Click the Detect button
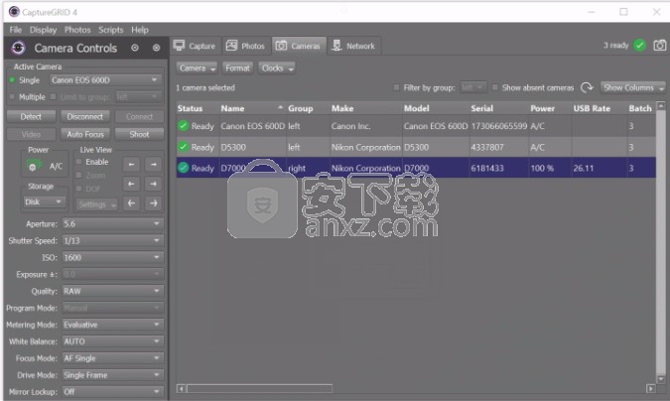The height and width of the screenshot is (401, 670). 31,117
